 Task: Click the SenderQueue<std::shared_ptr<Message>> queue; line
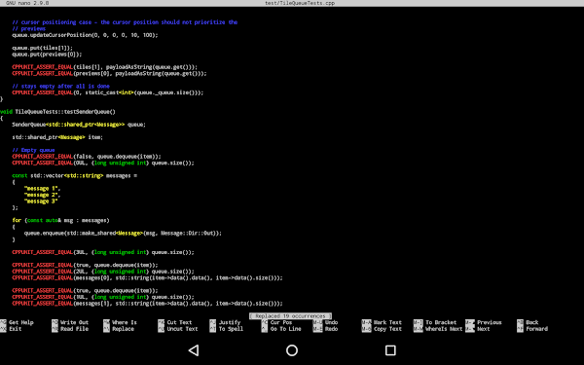pos(79,125)
